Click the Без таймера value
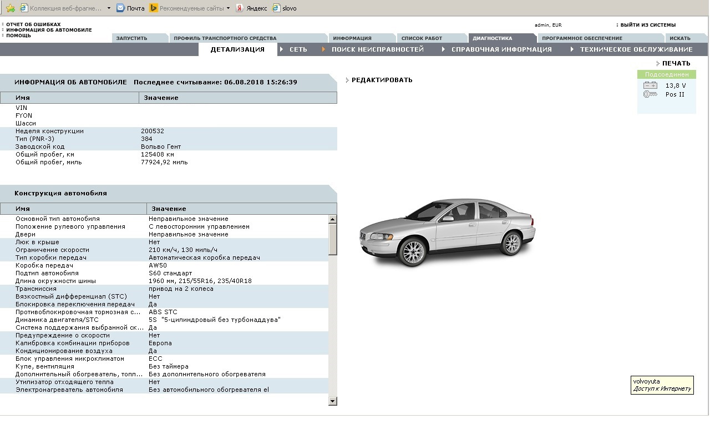The width and height of the screenshot is (710, 444). [169, 366]
